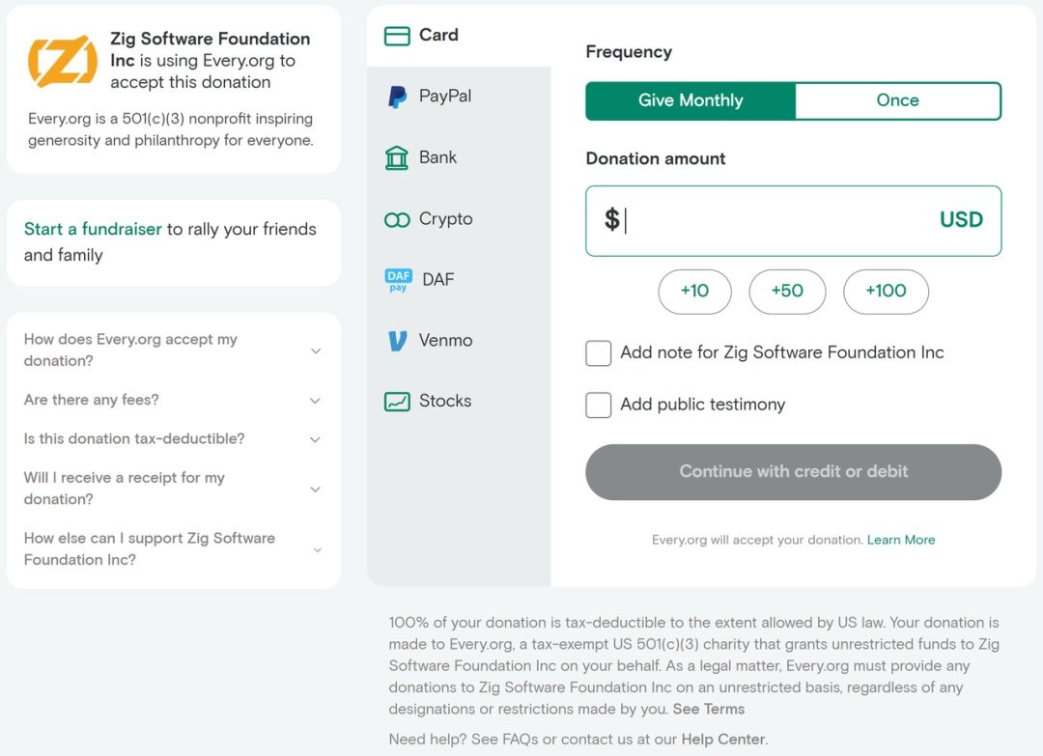
Task: Expand 'Is this donation tax-deductible?' question
Action: tap(174, 439)
